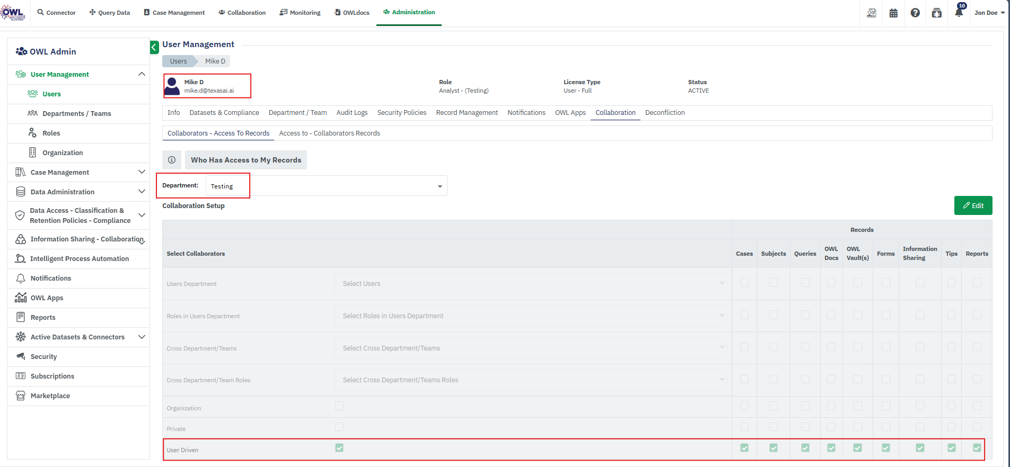The image size is (1010, 467).
Task: Click the notification bell icon
Action: pos(959,13)
